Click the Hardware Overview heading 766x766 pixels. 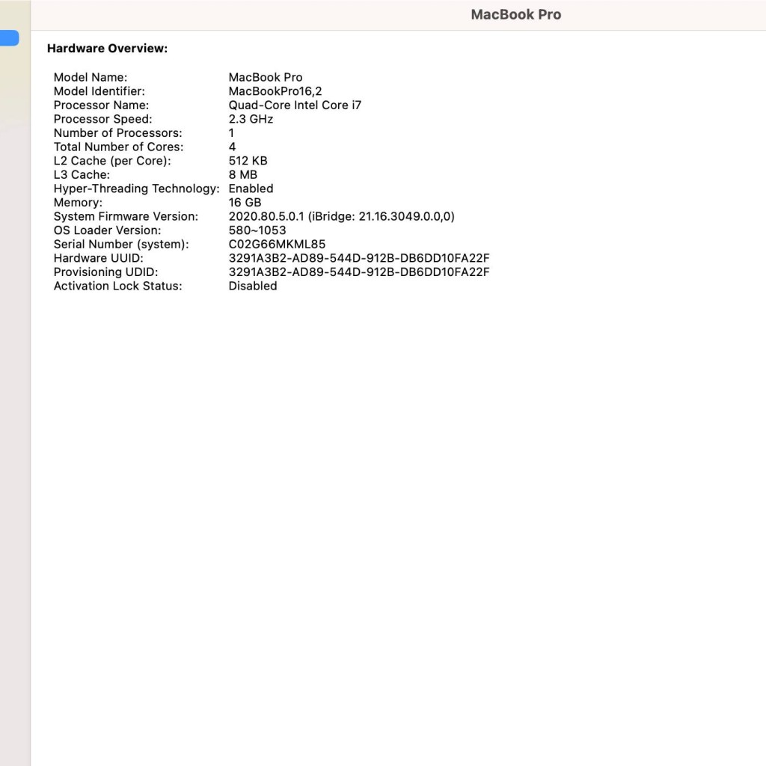[107, 49]
